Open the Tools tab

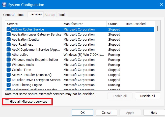pyautogui.click(x=62, y=15)
